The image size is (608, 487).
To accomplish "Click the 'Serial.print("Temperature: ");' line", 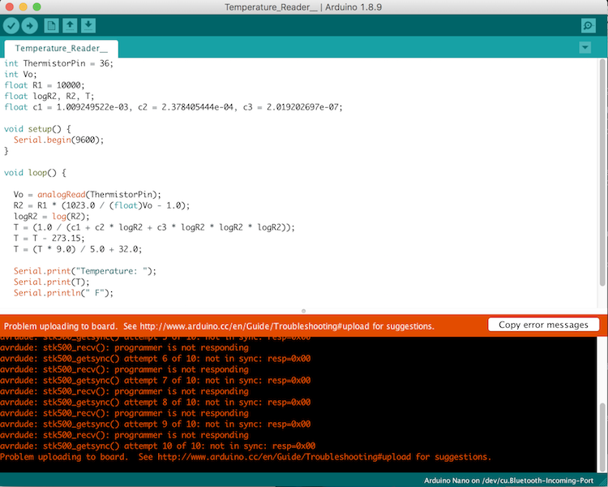I will [x=85, y=271].
